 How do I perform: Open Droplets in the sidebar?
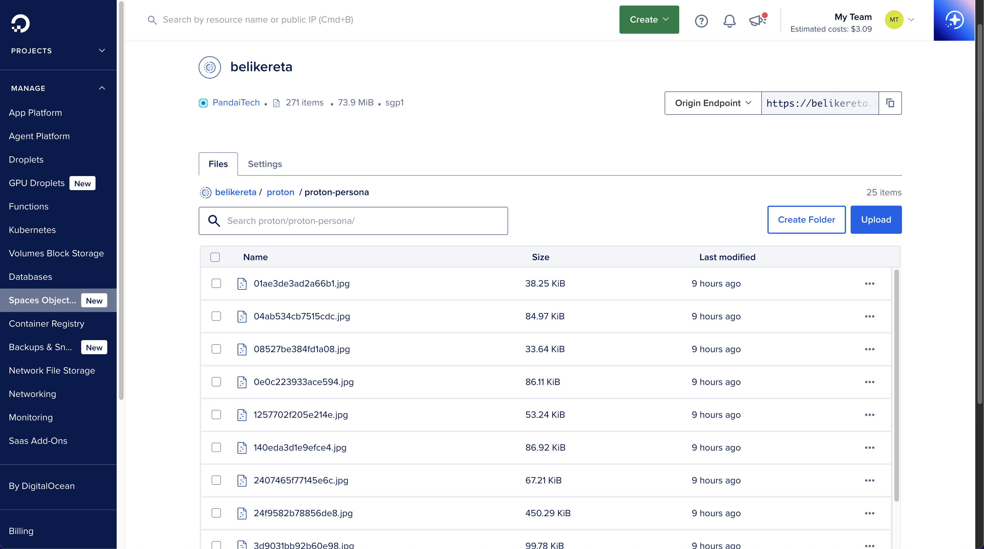coord(26,160)
